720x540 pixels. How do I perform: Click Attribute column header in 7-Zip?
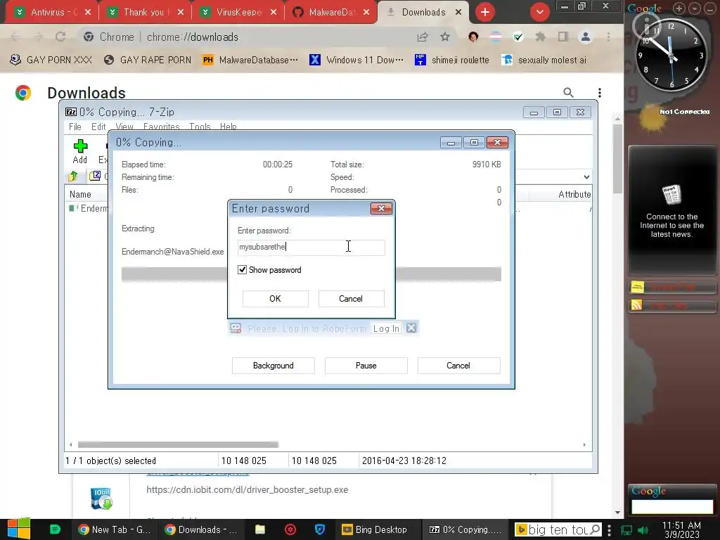574,194
